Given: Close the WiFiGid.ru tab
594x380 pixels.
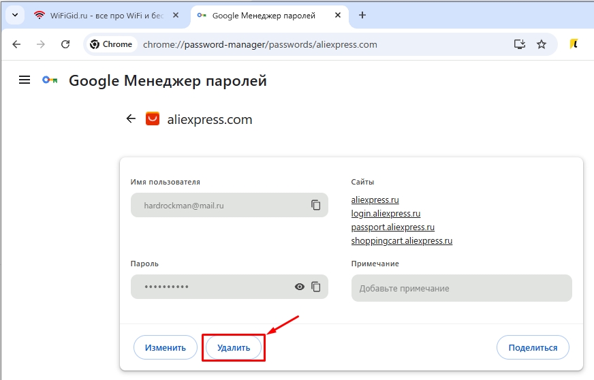Looking at the screenshot, I should pyautogui.click(x=176, y=15).
